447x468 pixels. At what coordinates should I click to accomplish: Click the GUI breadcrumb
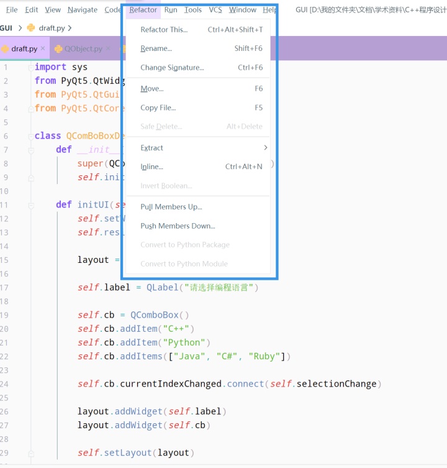[6, 28]
